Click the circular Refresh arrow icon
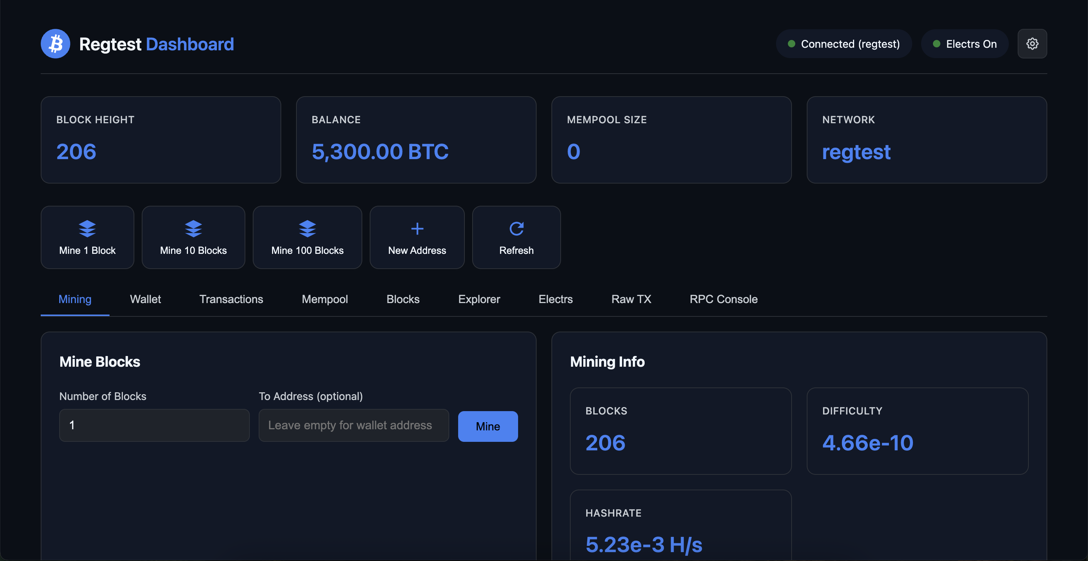Screen dimensions: 1088x561 (x=516, y=229)
